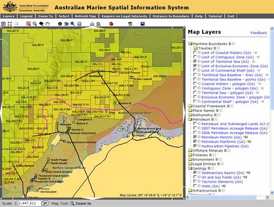Turn off all Petroleum layers empty square
This screenshot has height=207, width=274.
216,119
